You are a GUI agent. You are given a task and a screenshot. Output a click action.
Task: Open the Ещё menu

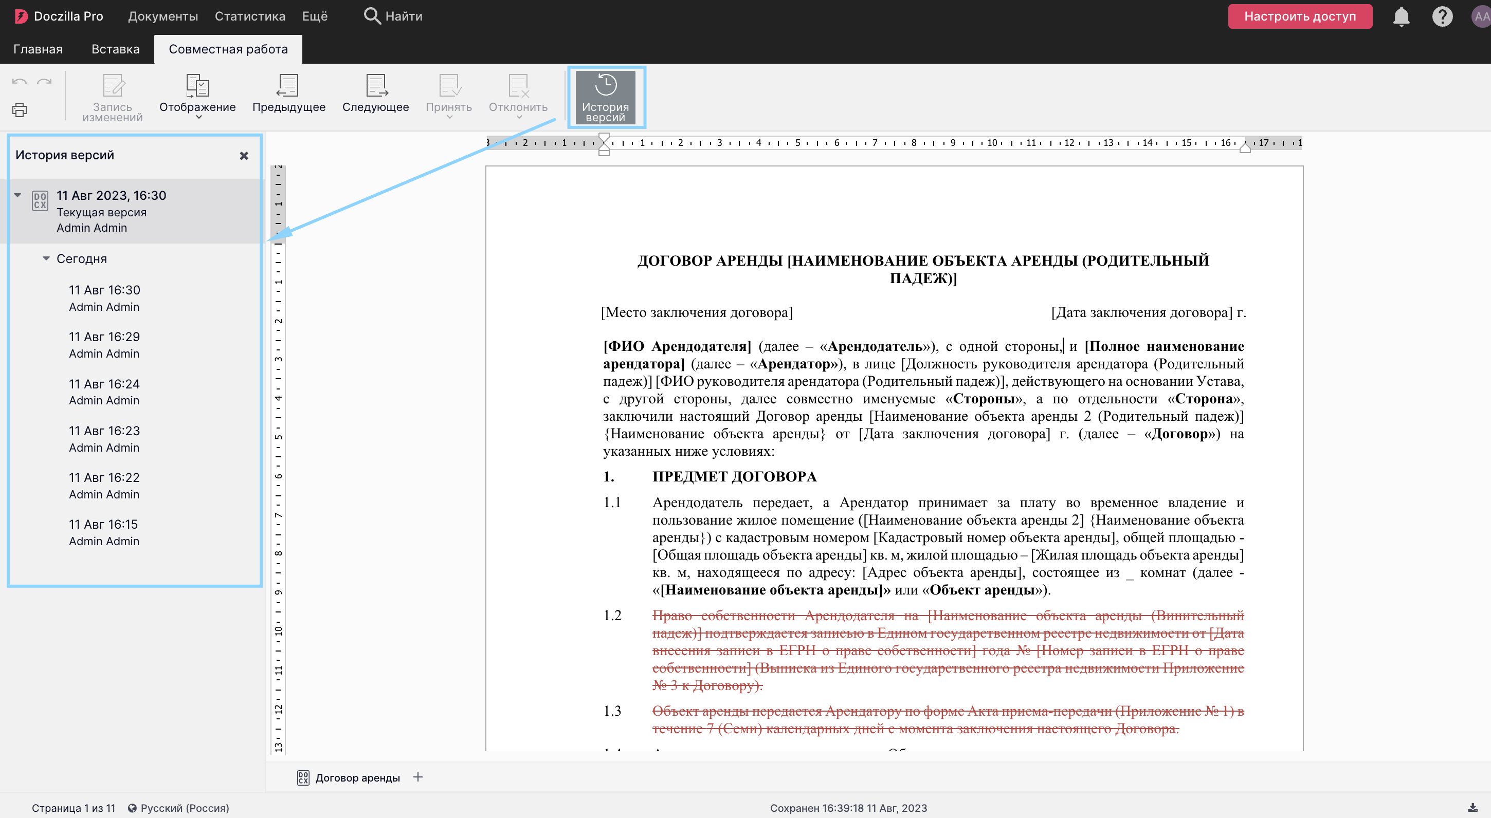pos(315,16)
